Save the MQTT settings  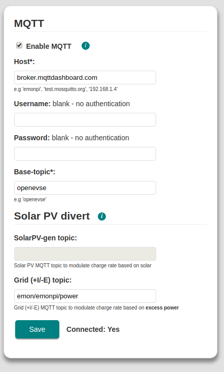pos(37,329)
